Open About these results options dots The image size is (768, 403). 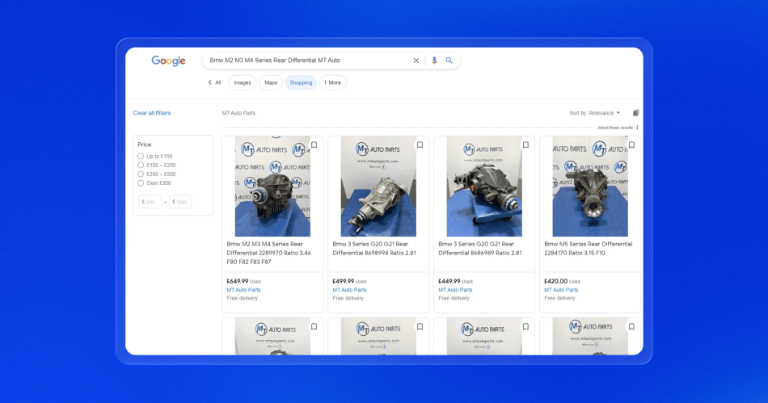(x=637, y=128)
